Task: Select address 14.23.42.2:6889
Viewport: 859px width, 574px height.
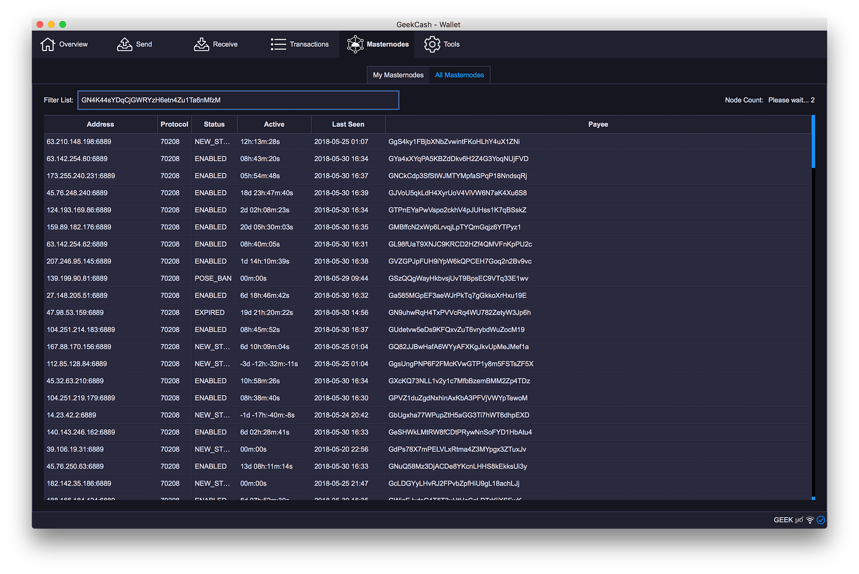Action: click(71, 415)
